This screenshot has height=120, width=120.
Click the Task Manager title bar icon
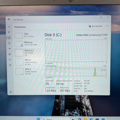[x=9, y=20]
